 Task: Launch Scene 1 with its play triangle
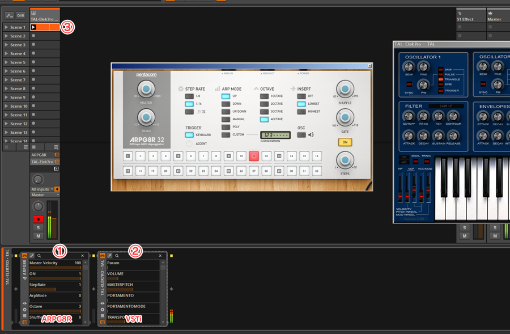(6, 27)
